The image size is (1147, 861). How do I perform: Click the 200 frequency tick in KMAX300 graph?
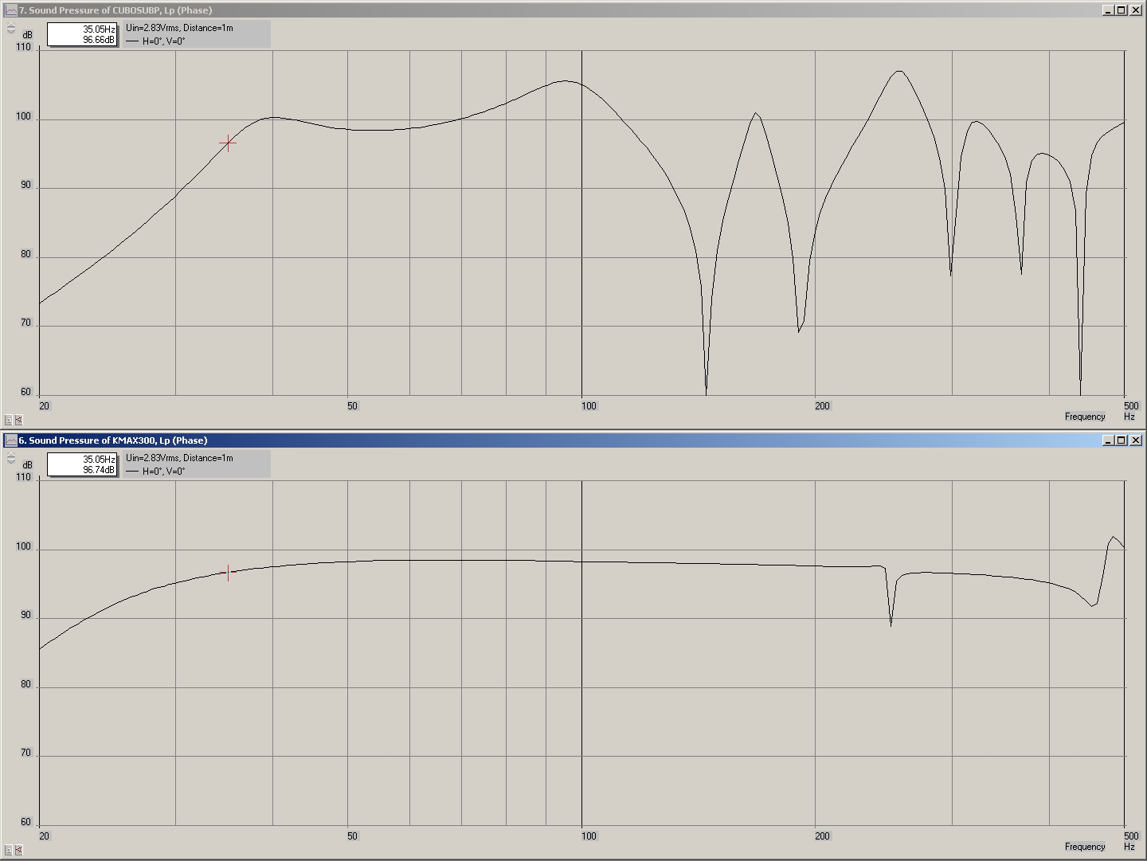(x=822, y=836)
